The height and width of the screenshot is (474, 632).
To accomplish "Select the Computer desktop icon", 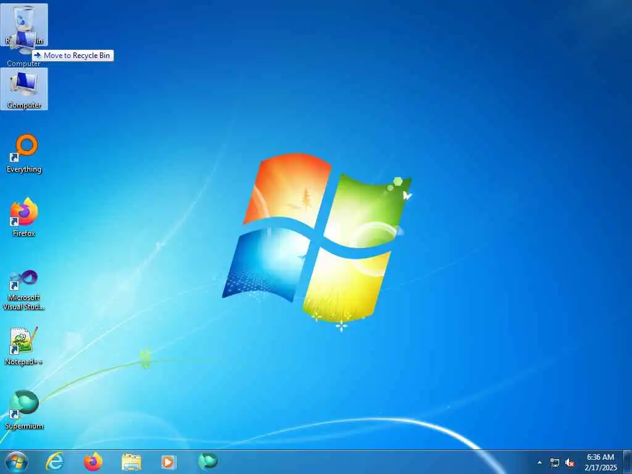I will click(x=24, y=89).
